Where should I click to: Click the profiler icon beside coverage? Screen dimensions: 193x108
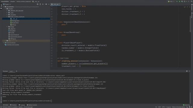click(185, 1)
